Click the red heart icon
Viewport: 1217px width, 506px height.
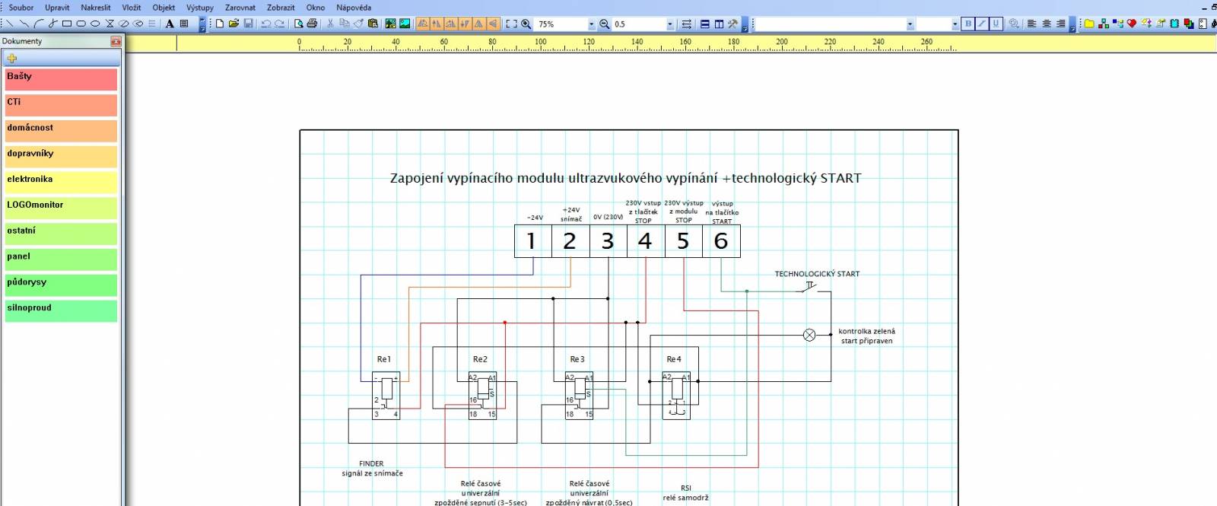pyautogui.click(x=1132, y=24)
